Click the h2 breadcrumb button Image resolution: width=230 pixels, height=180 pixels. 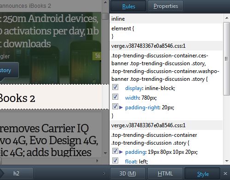click(16, 174)
